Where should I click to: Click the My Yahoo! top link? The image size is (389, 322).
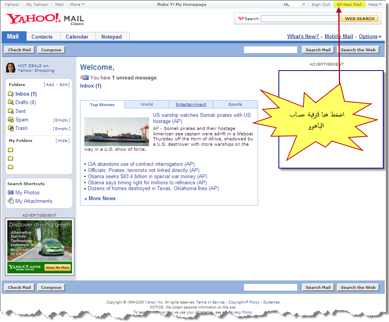(37, 4)
